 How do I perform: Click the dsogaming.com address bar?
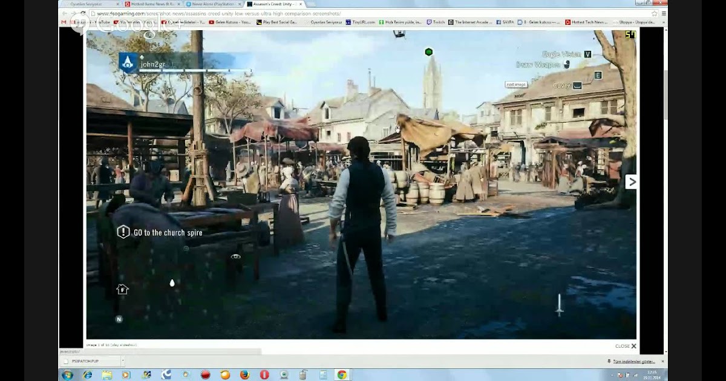coord(369,13)
